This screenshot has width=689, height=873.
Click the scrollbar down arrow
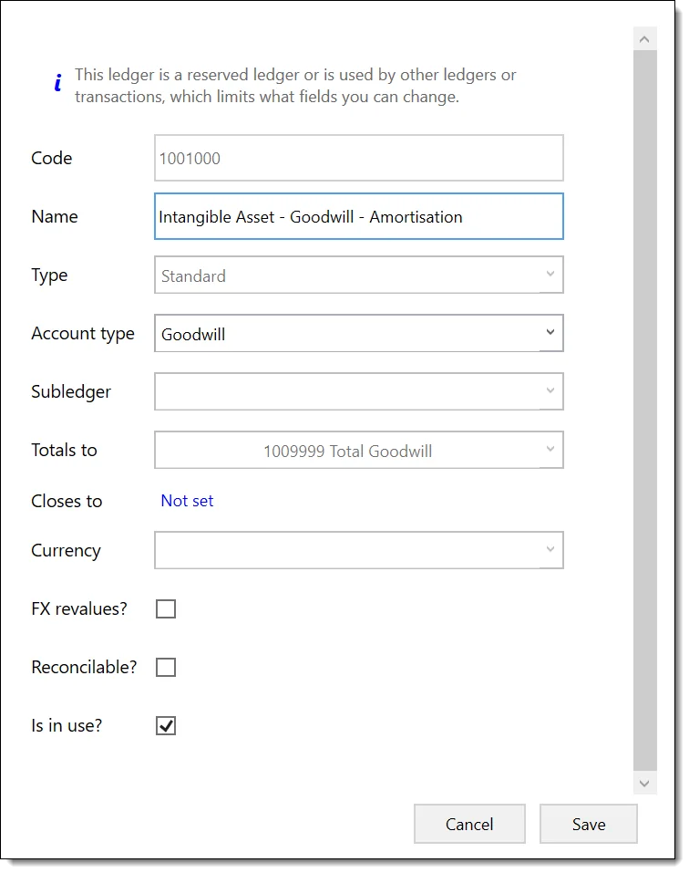tap(644, 784)
